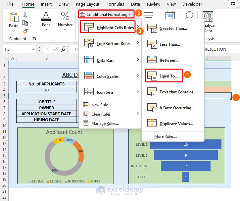Click the Copy icon
This screenshot has height=201, width=240.
pyautogui.click(x=25, y=23)
